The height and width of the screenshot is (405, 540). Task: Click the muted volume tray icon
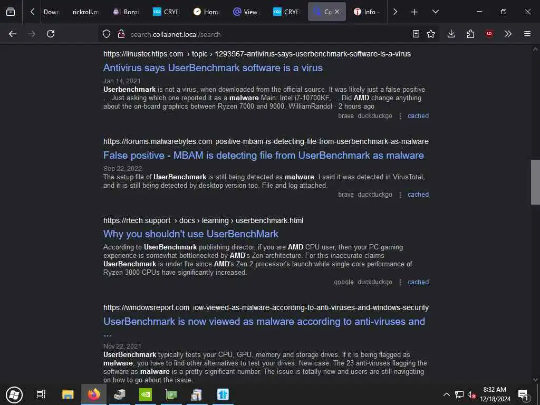tap(471, 395)
